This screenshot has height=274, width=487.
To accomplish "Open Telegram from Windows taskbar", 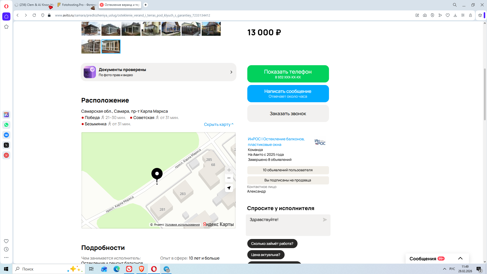I will (x=166, y=269).
